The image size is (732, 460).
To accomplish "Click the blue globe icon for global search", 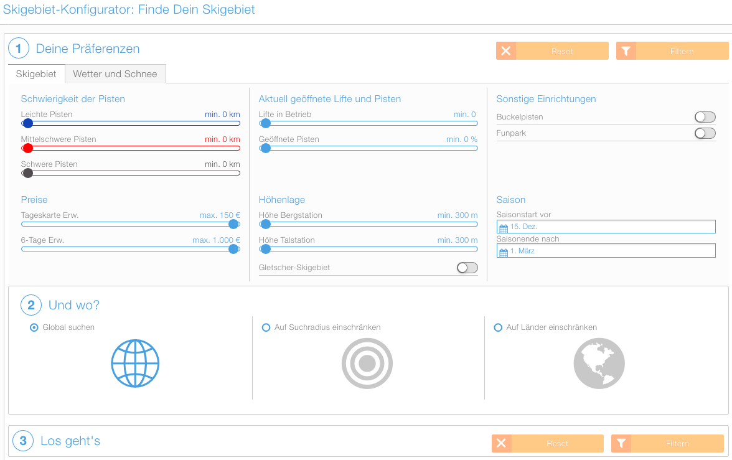I will tap(135, 364).
